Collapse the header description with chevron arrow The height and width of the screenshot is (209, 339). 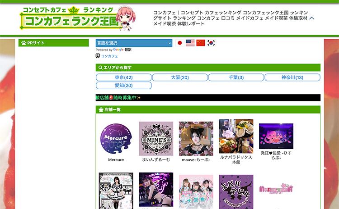311,18
